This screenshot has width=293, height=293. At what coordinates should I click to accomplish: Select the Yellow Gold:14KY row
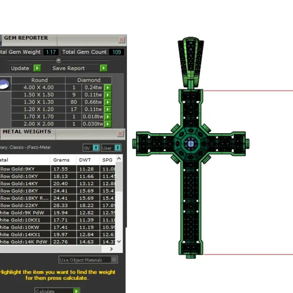click(x=58, y=184)
